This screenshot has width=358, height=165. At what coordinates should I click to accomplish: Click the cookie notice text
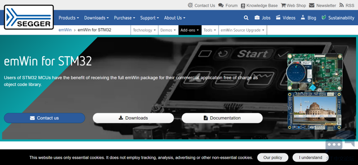pos(141,158)
